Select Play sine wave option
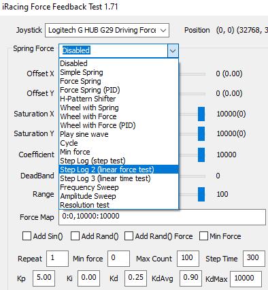Screen dimensions: 268x290 118,134
